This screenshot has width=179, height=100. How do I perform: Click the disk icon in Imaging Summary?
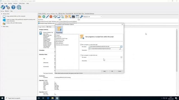pyautogui.click(x=41, y=33)
